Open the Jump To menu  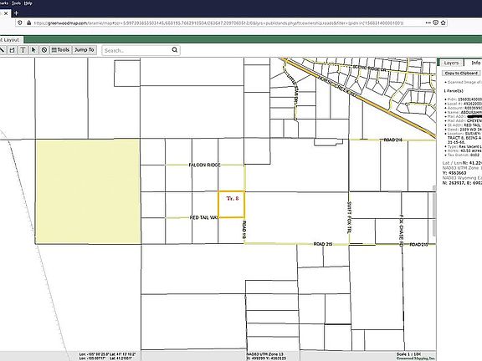coord(85,50)
